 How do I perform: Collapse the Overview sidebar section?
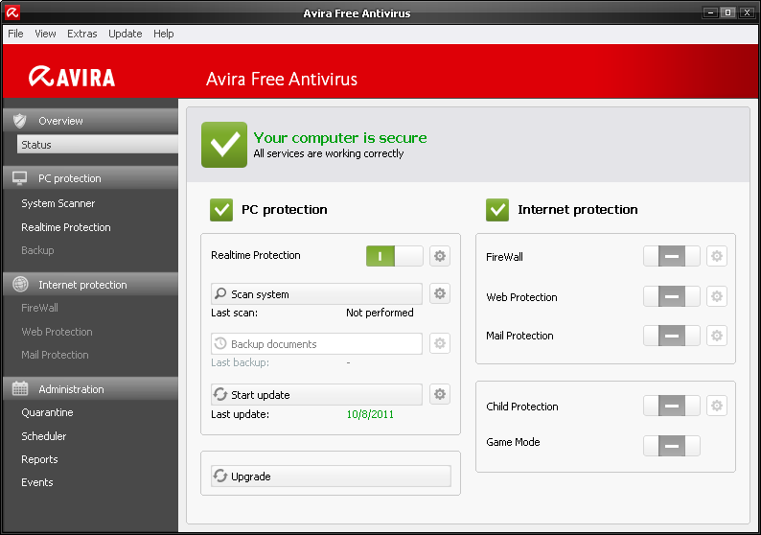coord(90,121)
